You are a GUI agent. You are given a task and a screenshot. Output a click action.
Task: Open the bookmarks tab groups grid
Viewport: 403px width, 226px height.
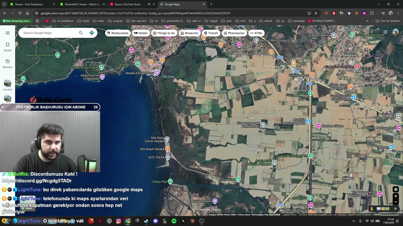click(x=37, y=21)
